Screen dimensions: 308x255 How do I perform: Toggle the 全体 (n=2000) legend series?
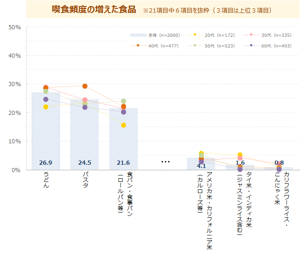(x=154, y=35)
